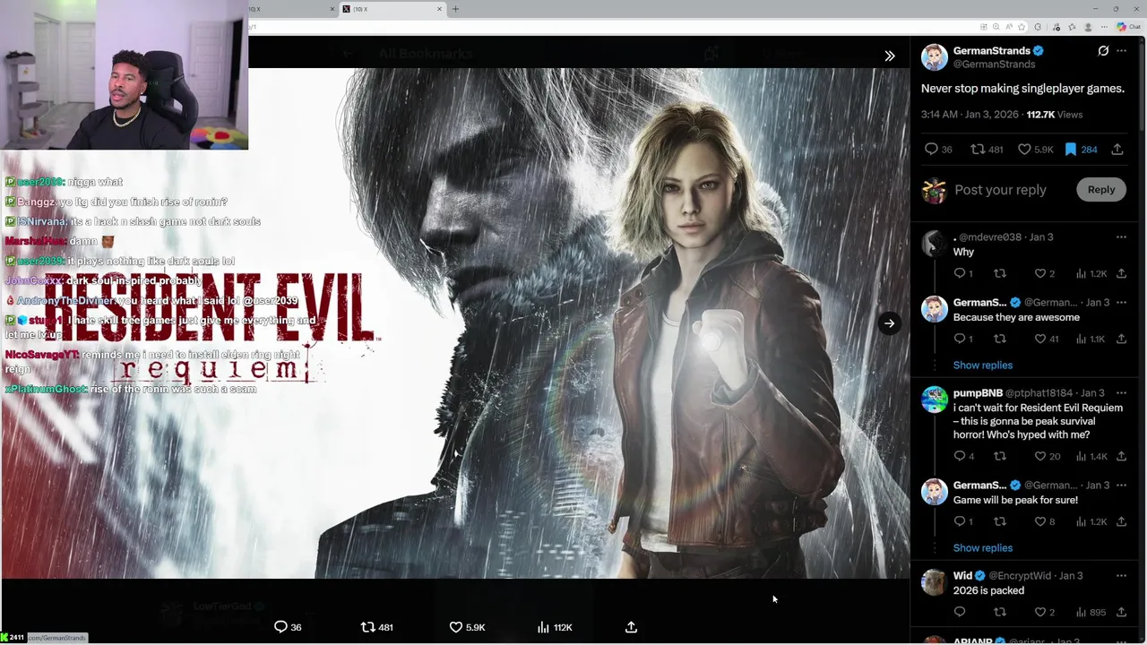Click Post your reply input field

(1000, 190)
